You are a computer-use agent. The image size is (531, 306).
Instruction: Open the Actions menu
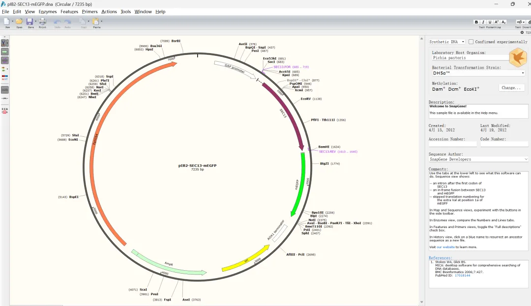click(109, 11)
